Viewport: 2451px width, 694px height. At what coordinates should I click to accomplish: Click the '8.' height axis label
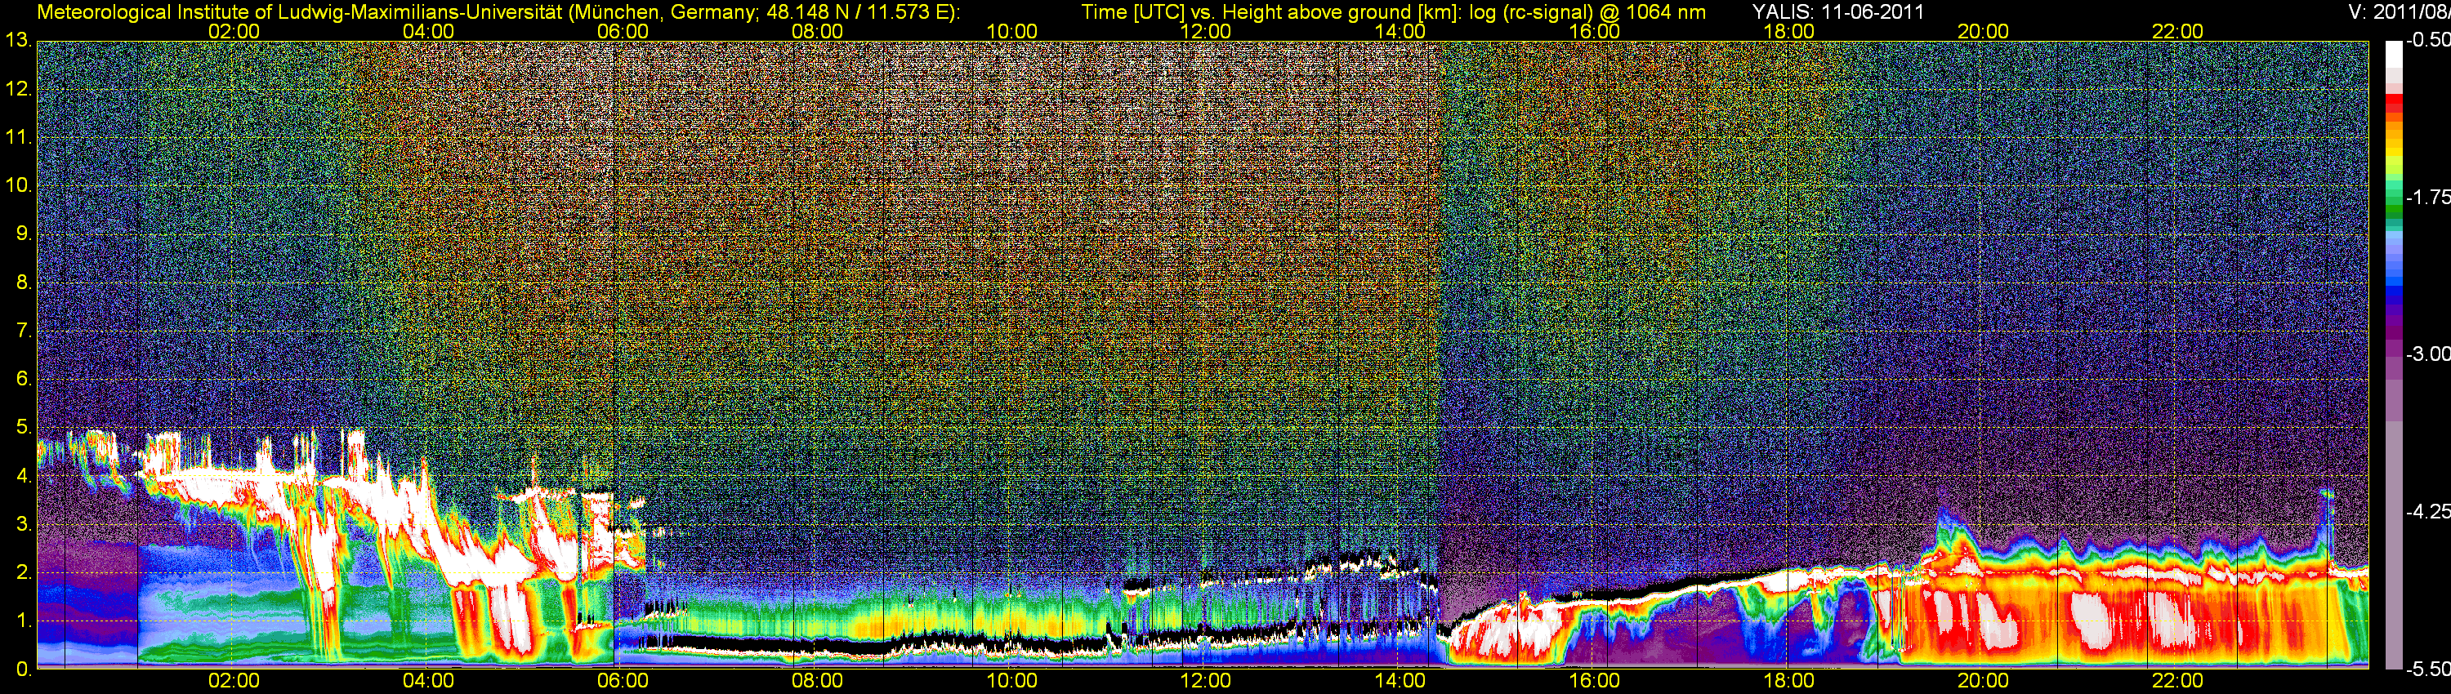coord(24,282)
